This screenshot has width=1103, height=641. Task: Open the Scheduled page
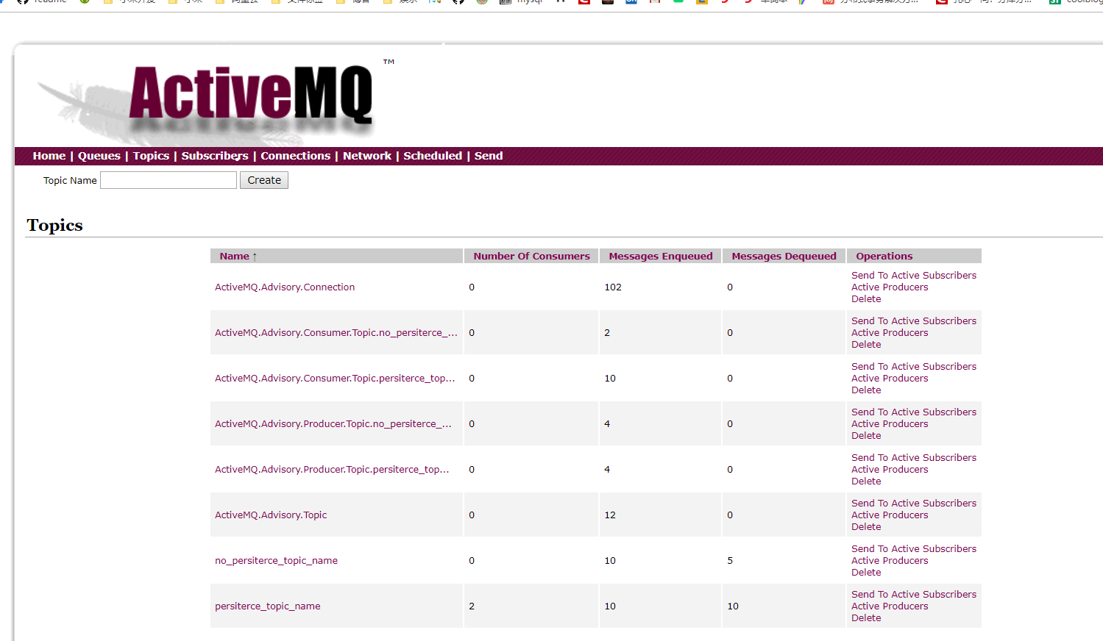tap(433, 156)
